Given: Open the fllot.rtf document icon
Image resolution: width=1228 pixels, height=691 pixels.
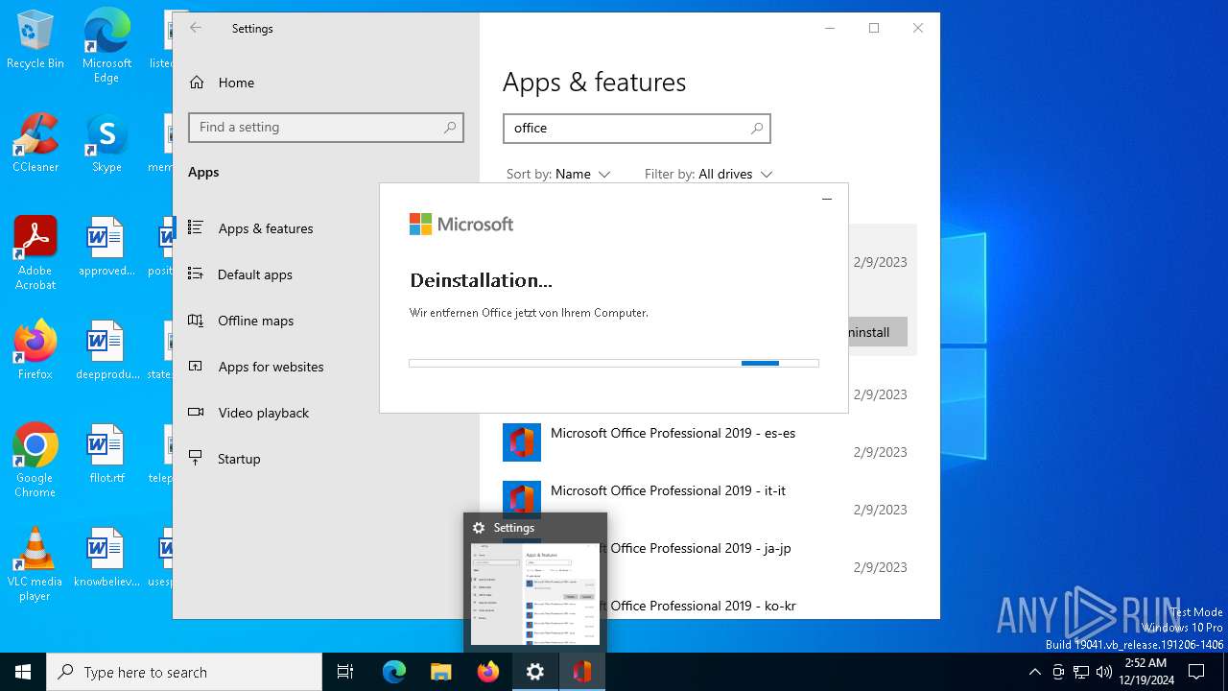Looking at the screenshot, I should click(106, 453).
